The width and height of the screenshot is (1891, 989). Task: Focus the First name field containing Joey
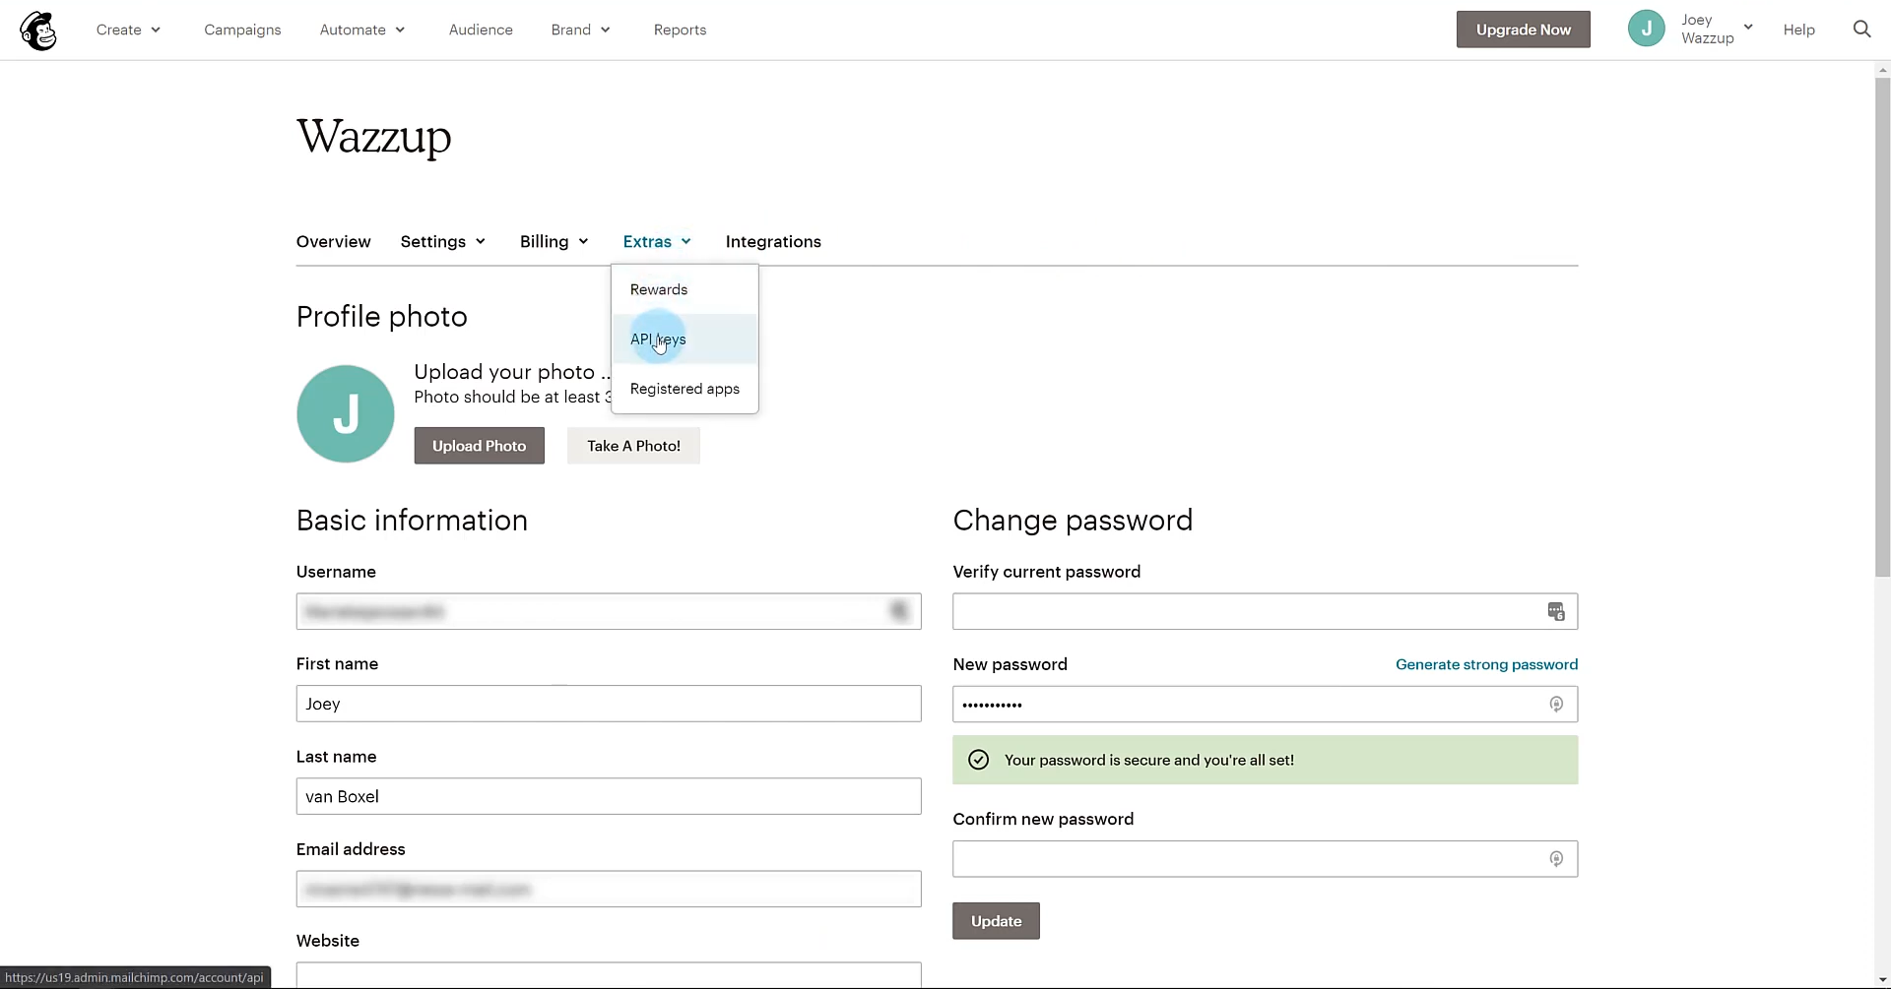[609, 705]
